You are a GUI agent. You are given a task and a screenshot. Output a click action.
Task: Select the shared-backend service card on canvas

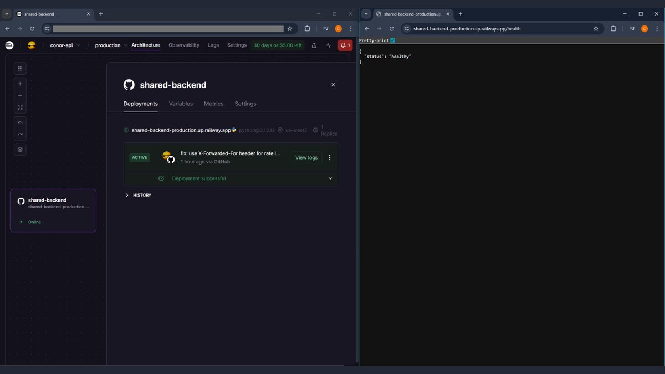click(53, 211)
